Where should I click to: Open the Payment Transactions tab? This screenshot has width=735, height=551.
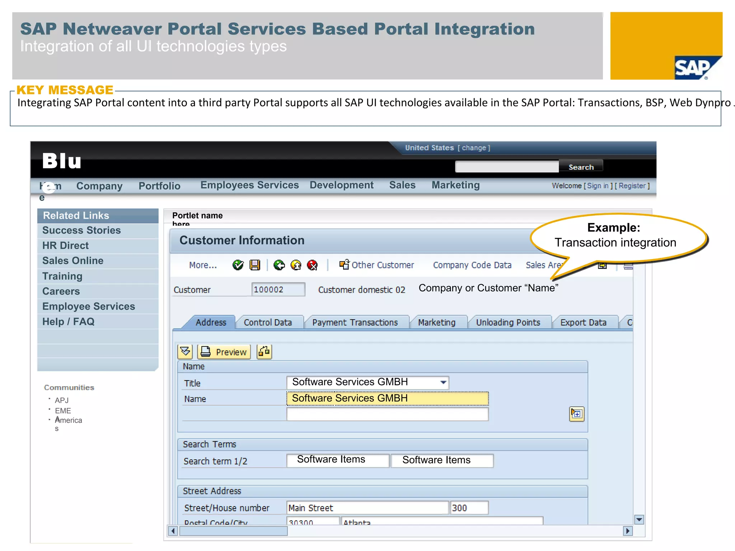click(x=355, y=322)
